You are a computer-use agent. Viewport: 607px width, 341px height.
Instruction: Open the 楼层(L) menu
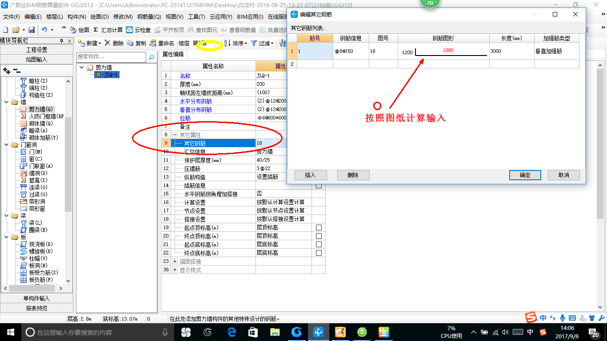click(x=55, y=17)
